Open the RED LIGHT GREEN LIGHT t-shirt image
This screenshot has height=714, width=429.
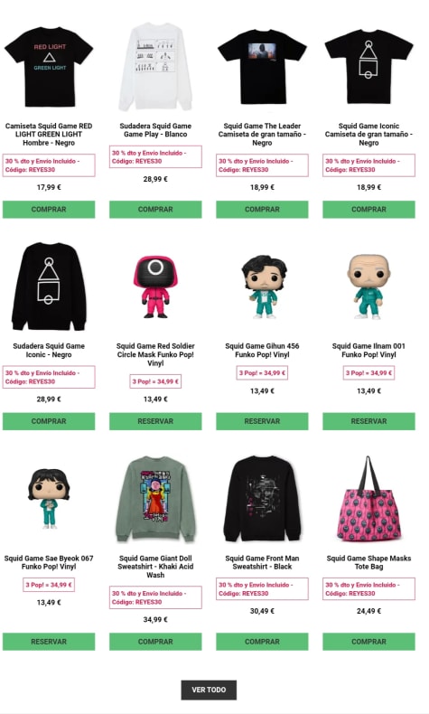49,67
